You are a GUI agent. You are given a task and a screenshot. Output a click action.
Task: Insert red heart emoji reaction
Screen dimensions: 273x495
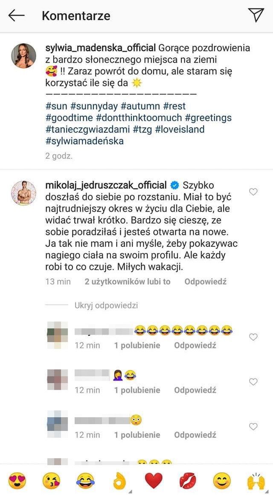click(154, 481)
